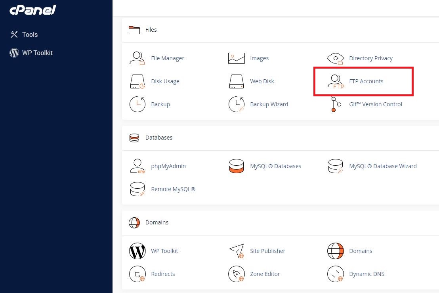Collapse the Databases section heading
Image resolution: width=439 pixels, height=293 pixels.
(159, 138)
